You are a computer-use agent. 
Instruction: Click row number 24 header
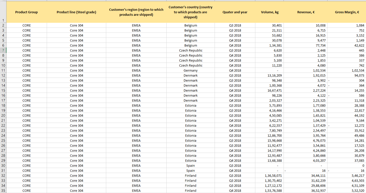pyautogui.click(x=3, y=135)
